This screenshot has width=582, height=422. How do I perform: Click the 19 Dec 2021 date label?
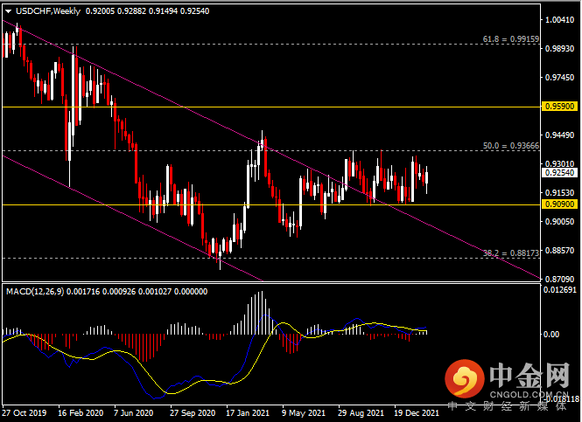point(416,412)
